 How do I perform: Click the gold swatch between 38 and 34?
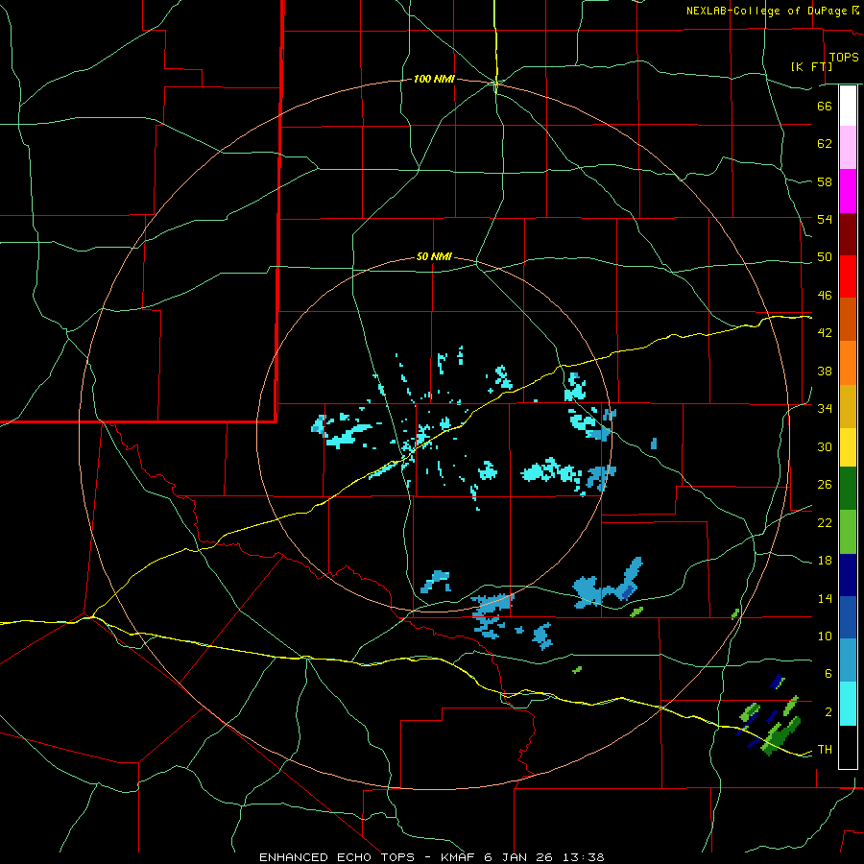pyautogui.click(x=848, y=407)
